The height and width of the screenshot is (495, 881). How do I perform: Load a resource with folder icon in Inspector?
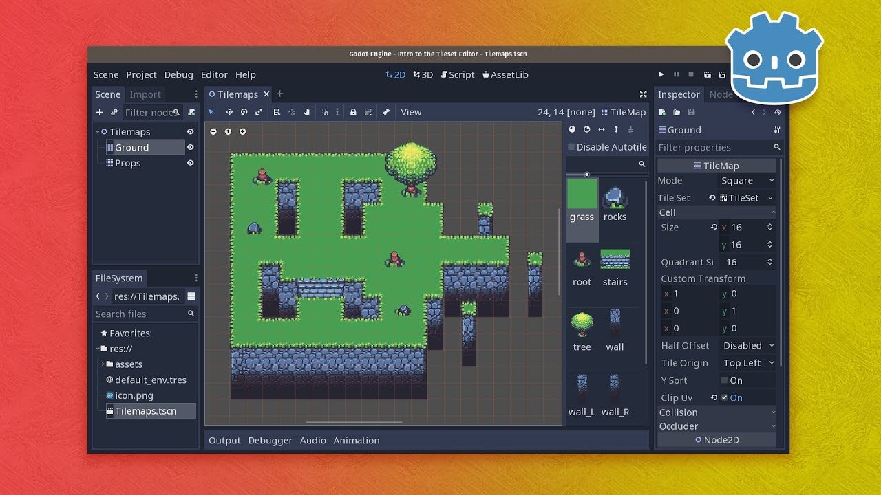click(677, 112)
